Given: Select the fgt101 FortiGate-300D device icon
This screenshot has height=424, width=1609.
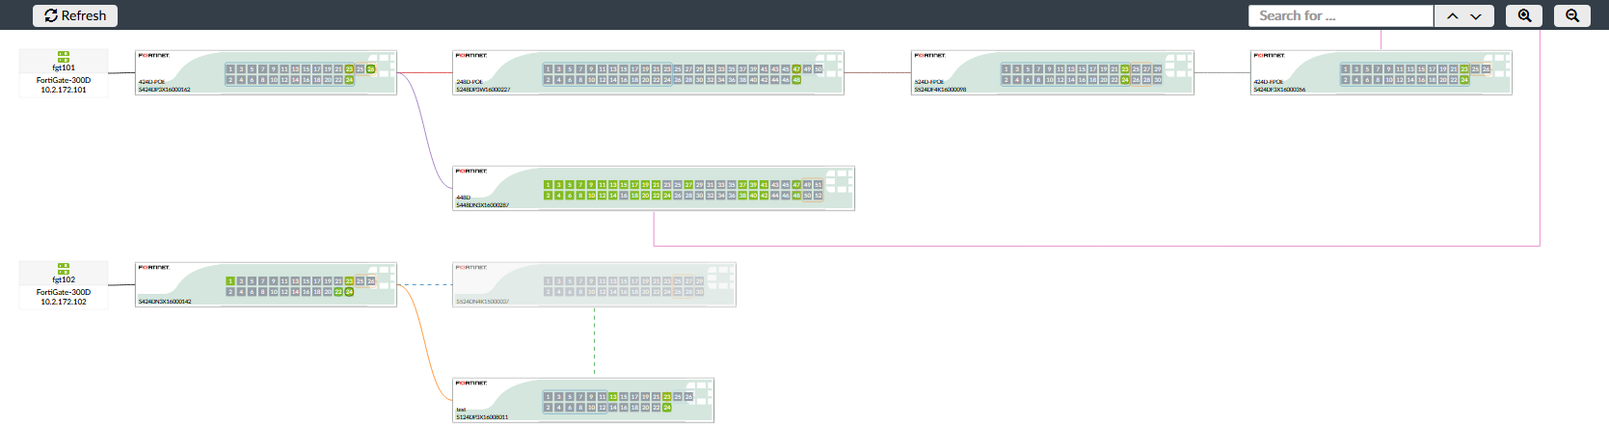Looking at the screenshot, I should point(64,57).
